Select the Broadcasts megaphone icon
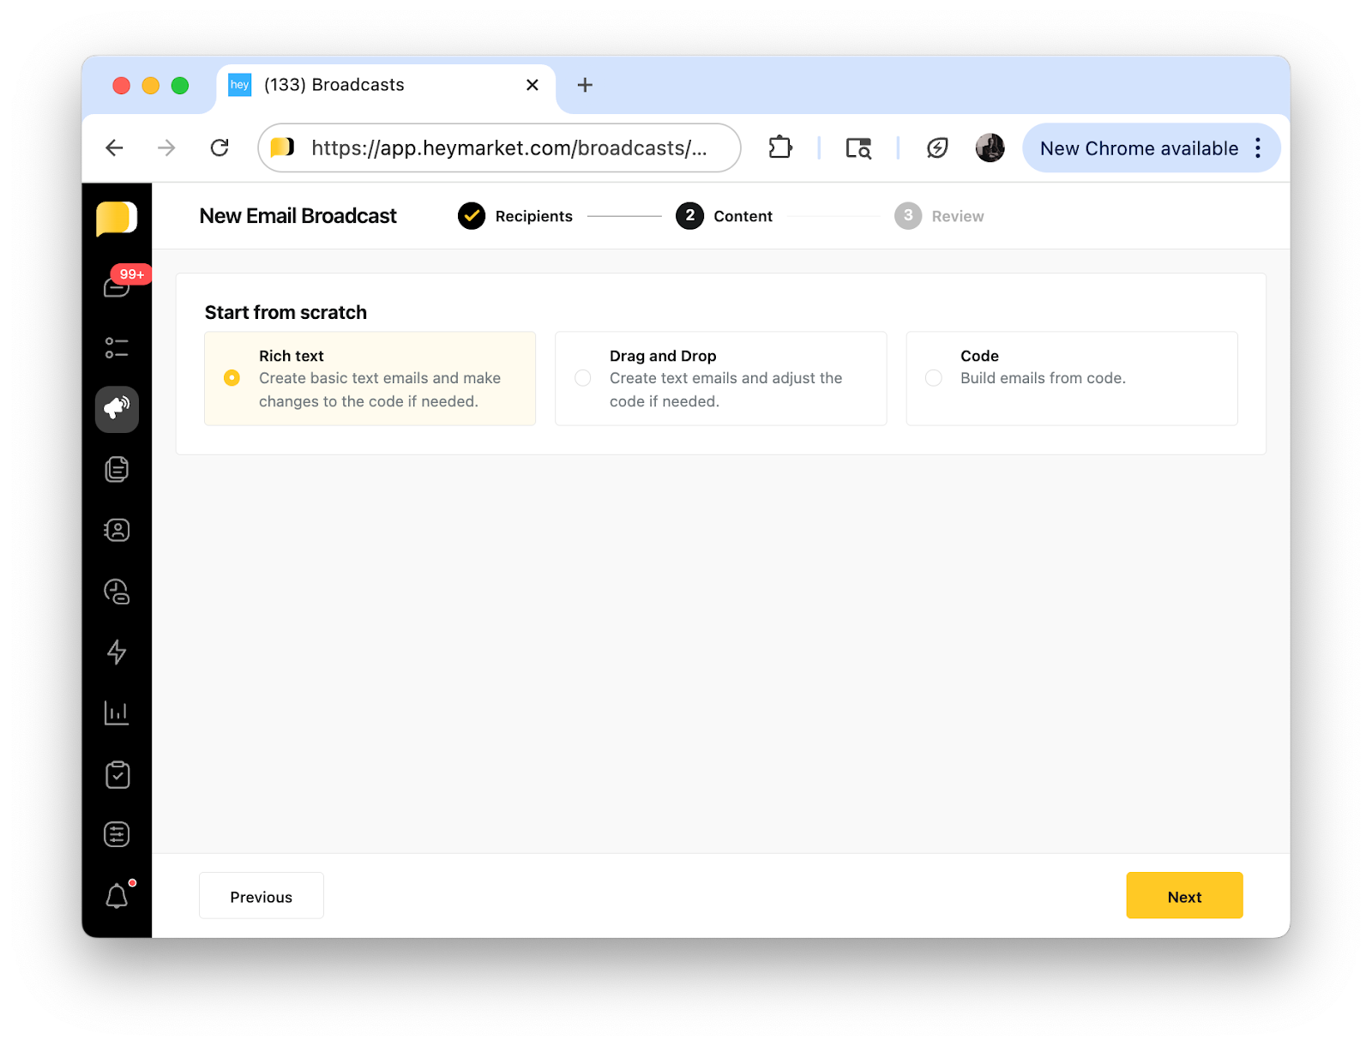The height and width of the screenshot is (1046, 1372). 117,409
